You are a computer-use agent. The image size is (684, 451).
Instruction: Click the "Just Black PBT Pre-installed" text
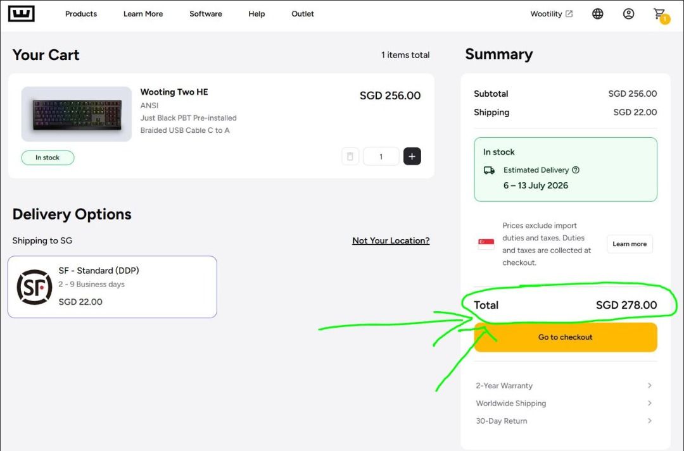189,118
